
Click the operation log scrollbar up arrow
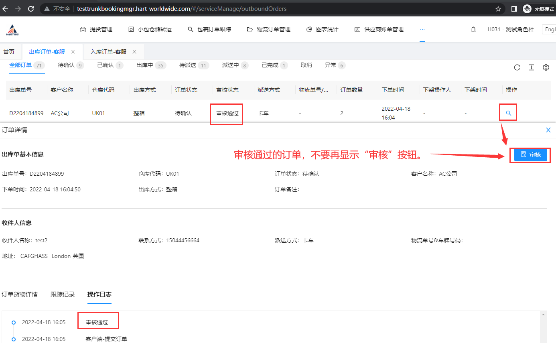(x=543, y=315)
